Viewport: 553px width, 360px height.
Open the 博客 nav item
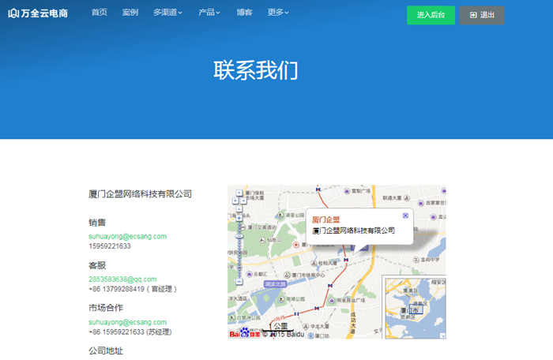(x=244, y=13)
